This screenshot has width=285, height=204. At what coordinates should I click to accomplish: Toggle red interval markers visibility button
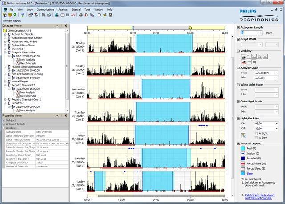click(x=243, y=62)
